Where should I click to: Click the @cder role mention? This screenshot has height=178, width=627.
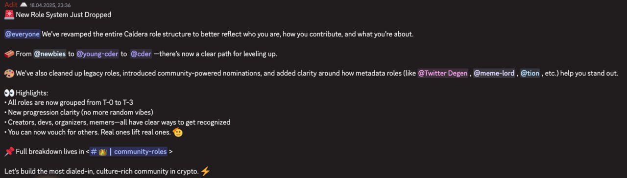141,54
